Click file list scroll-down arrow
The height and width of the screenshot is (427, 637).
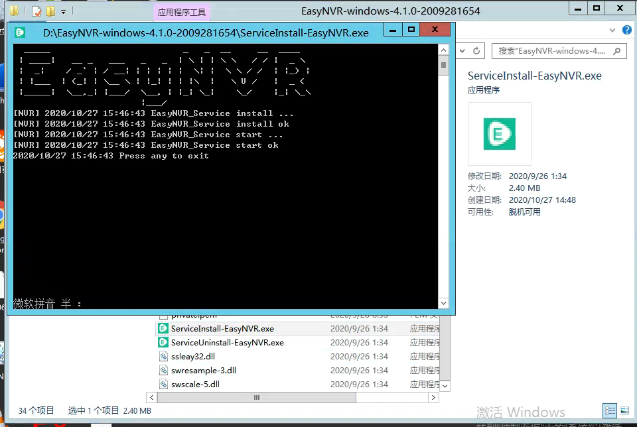click(x=445, y=386)
